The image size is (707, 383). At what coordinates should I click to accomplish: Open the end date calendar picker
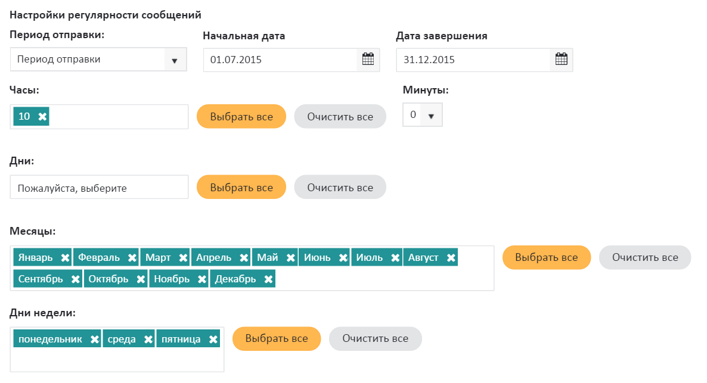pyautogui.click(x=561, y=60)
